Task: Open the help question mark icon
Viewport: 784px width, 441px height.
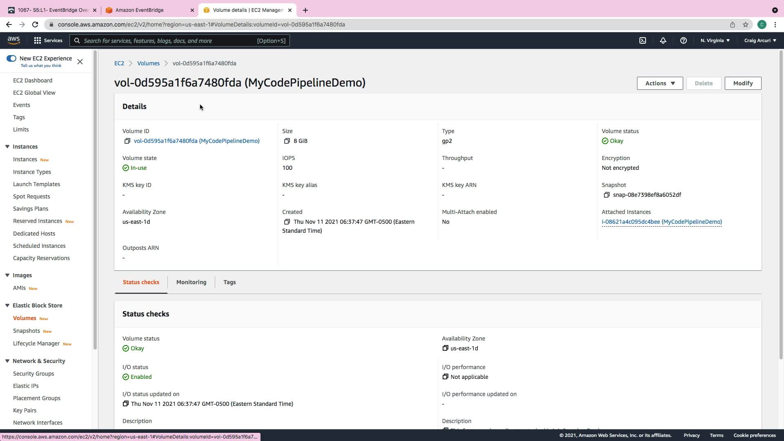Action: (683, 40)
